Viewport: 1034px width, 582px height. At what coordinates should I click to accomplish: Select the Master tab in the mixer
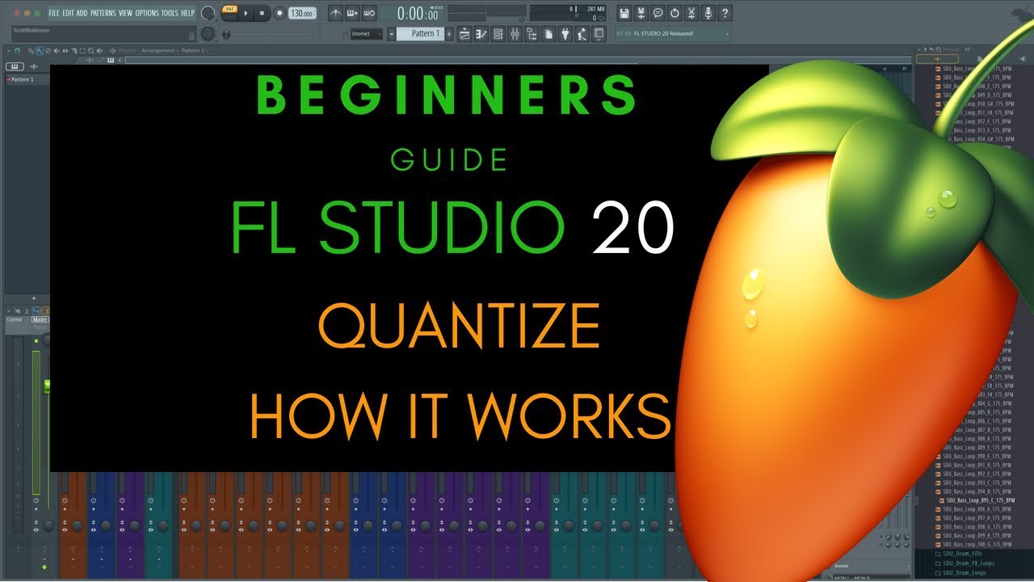pyautogui.click(x=40, y=319)
